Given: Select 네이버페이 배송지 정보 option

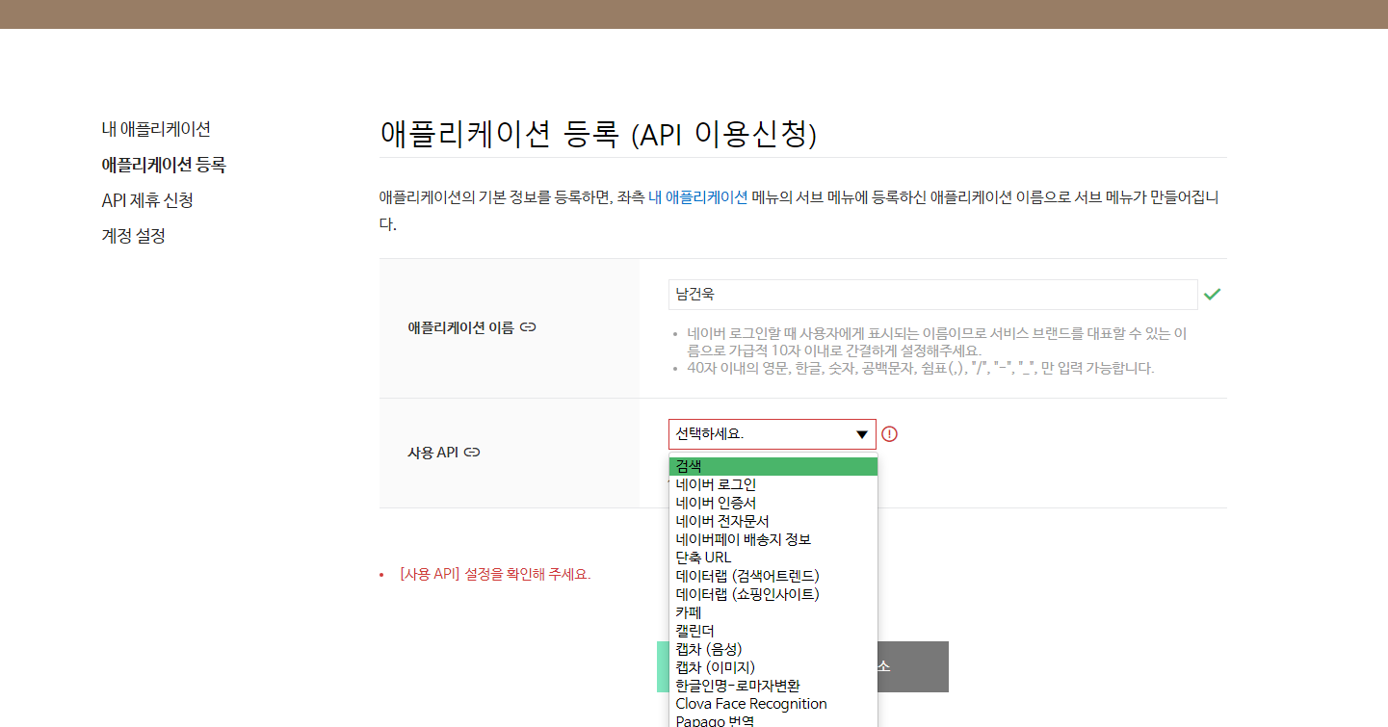Looking at the screenshot, I should pyautogui.click(x=773, y=539).
